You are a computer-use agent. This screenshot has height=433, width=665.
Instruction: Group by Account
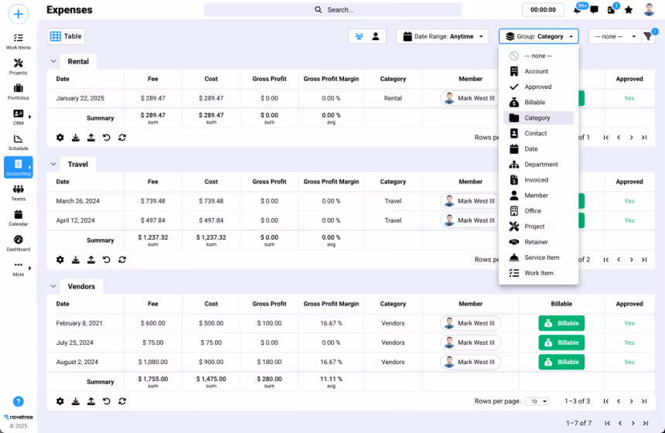tap(539, 71)
